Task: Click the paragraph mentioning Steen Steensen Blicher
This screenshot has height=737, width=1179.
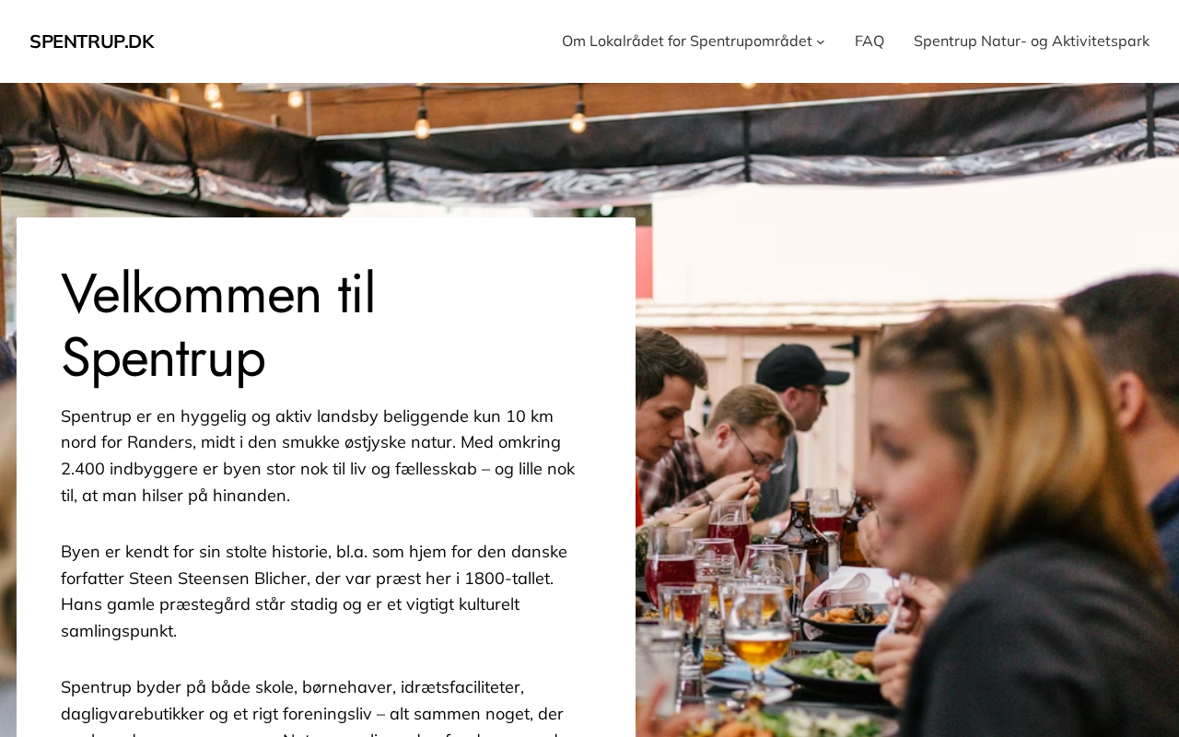Action: click(314, 591)
